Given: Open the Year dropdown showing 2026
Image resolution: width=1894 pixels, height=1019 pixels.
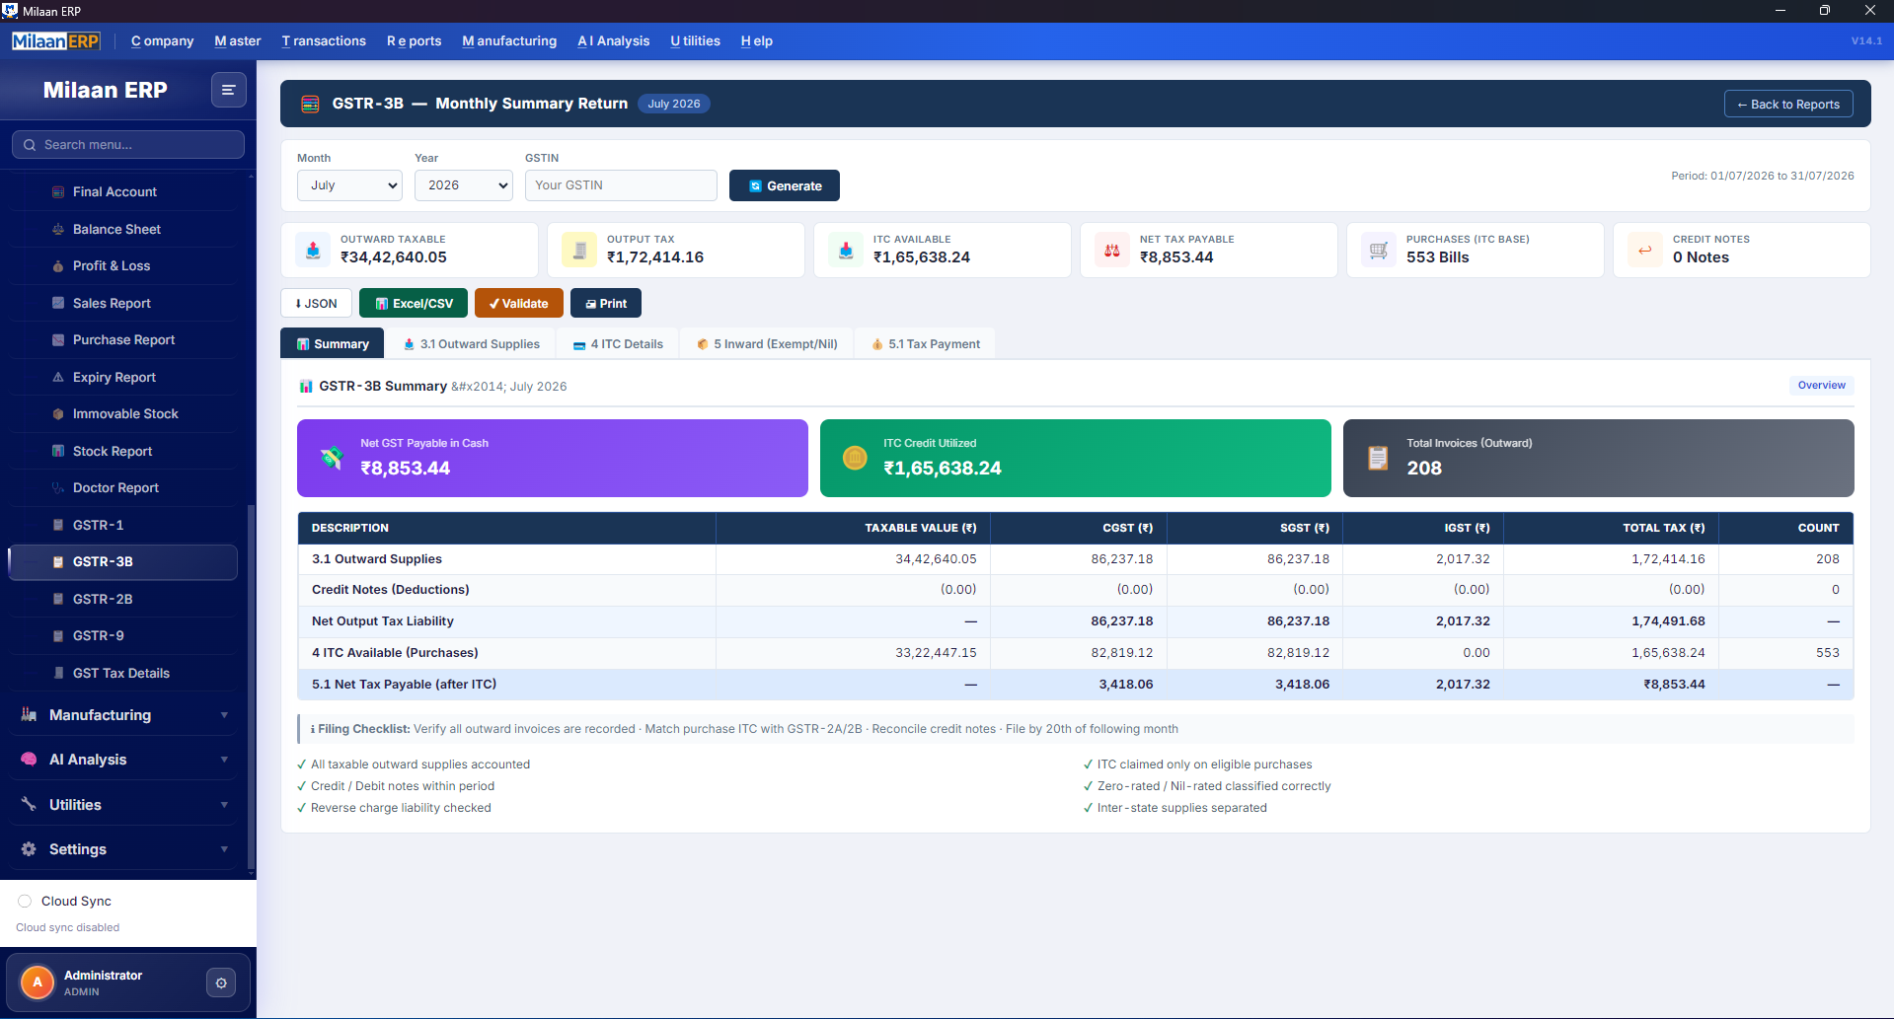Looking at the screenshot, I should [x=464, y=185].
